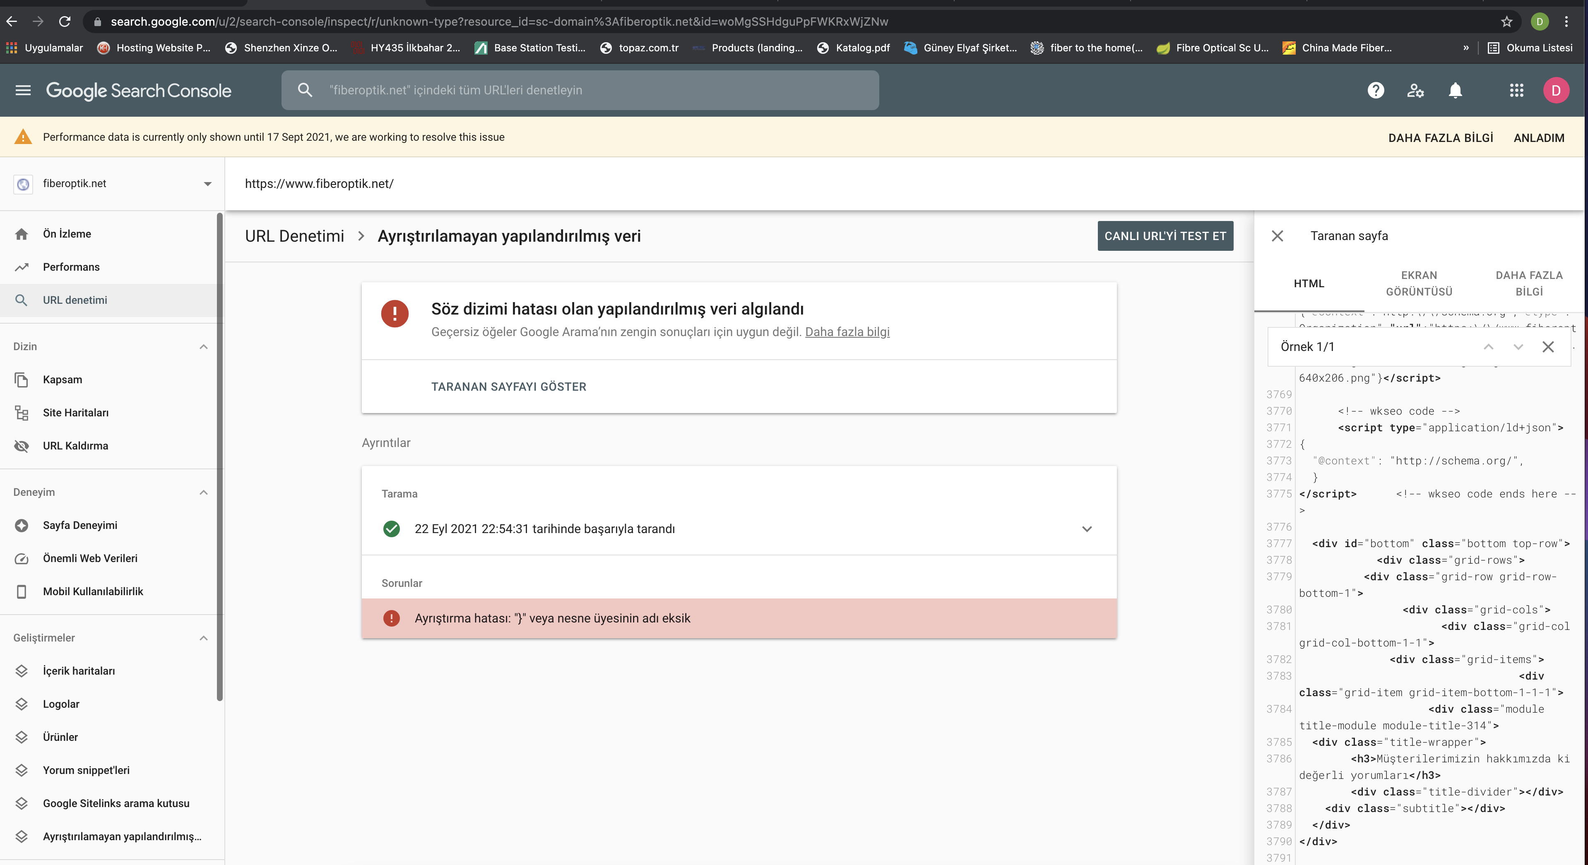Close the Taranan sayfa panel
Screen dimensions: 1588x865
(1277, 236)
